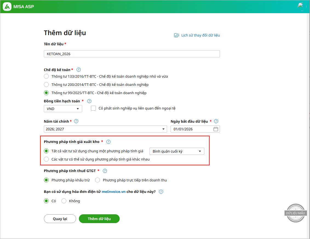Select Thông tư 133/2016/TT-BTC accounting regime
The height and width of the screenshot is (239, 310).
46,76
